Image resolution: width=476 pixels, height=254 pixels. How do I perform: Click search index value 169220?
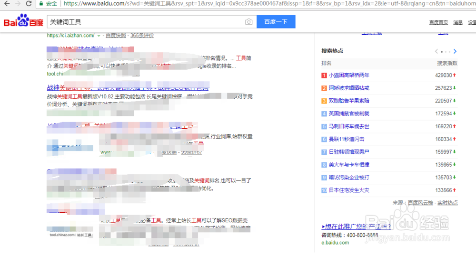[x=444, y=126]
